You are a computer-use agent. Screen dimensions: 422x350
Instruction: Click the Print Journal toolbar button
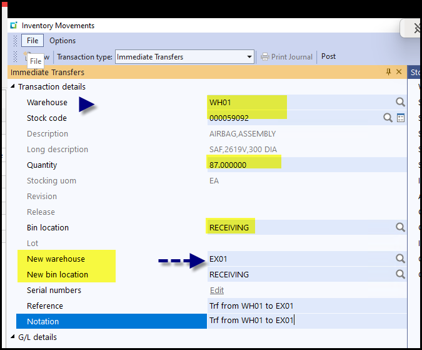(x=287, y=57)
